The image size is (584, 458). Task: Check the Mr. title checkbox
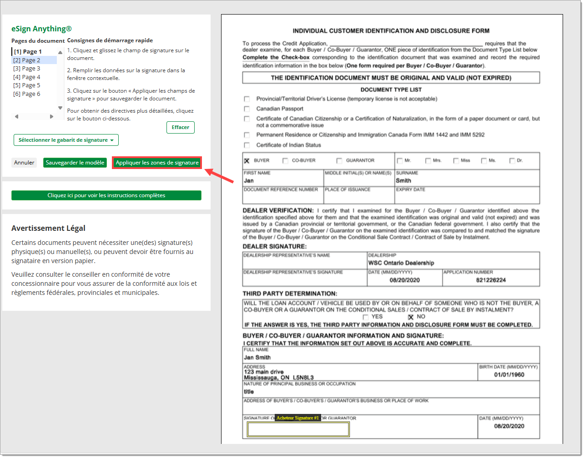(x=400, y=161)
